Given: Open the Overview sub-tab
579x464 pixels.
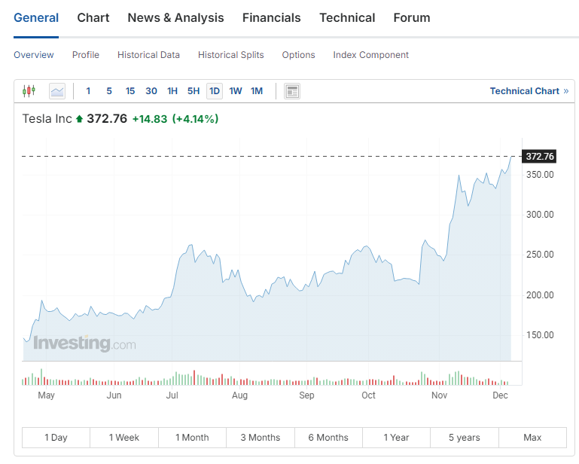Looking at the screenshot, I should pos(34,55).
